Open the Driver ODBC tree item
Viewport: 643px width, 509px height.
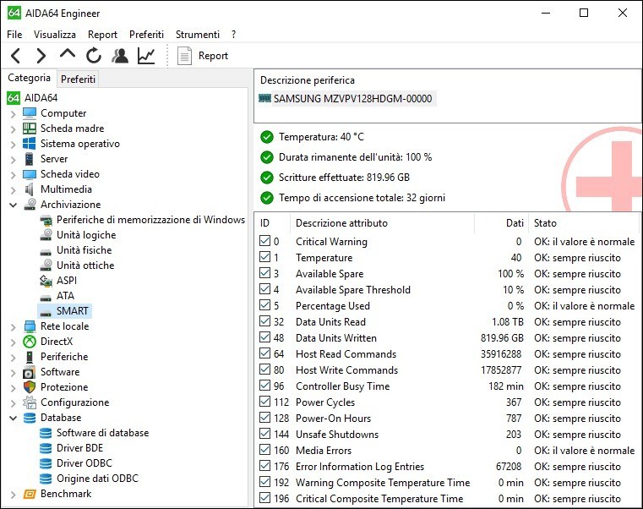[84, 463]
